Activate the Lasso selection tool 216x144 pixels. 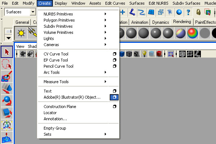click(x=7, y=65)
